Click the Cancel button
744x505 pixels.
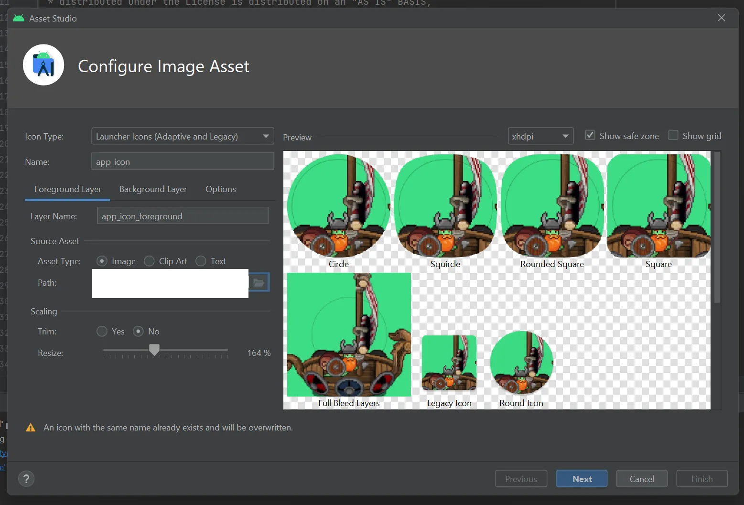click(642, 479)
